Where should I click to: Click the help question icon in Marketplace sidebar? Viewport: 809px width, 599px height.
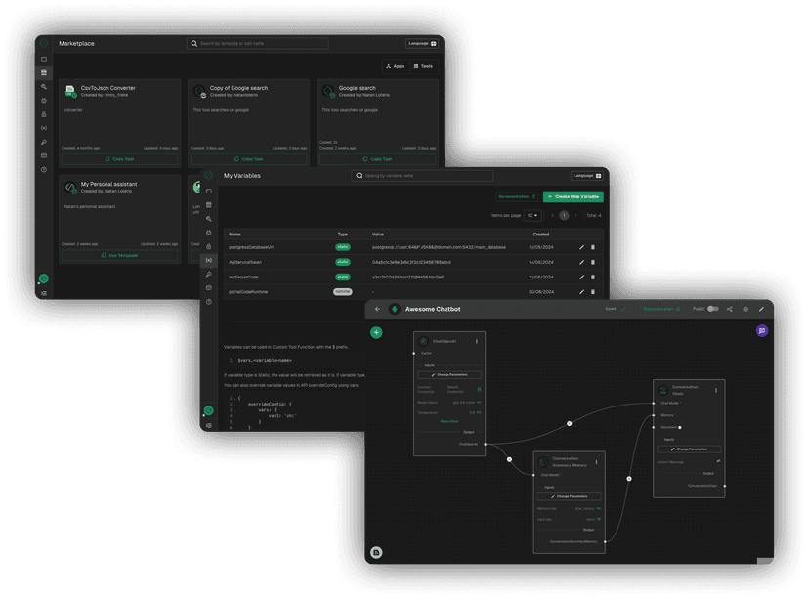[44, 169]
